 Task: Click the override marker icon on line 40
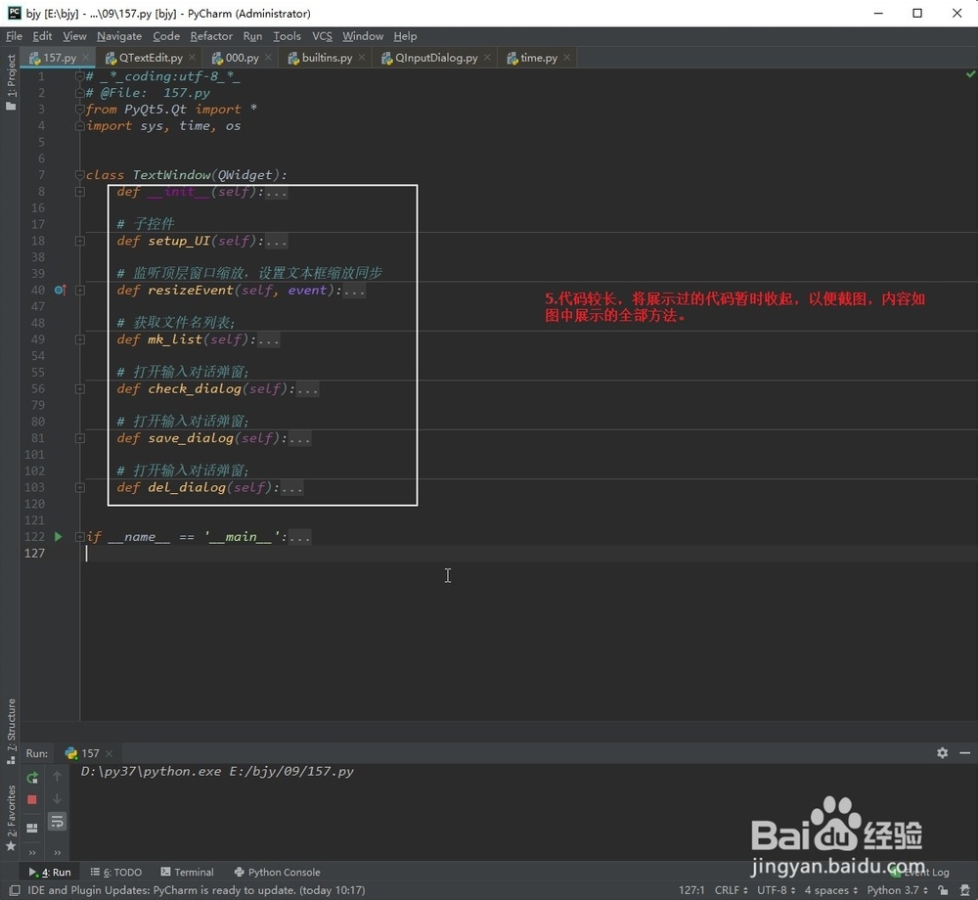[60, 290]
